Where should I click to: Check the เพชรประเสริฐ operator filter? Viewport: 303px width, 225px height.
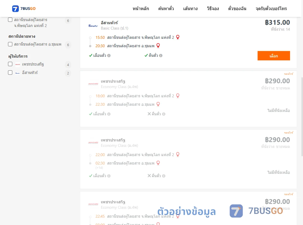coord(10,64)
